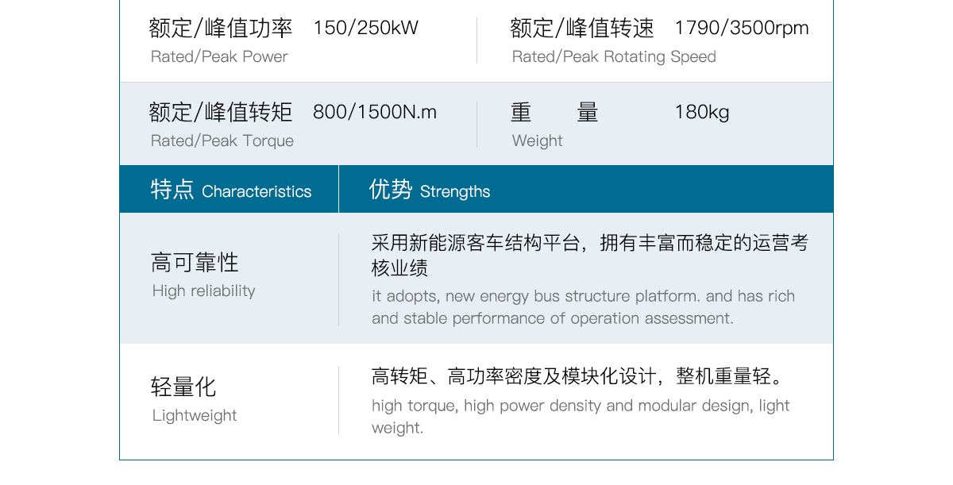Click the new energy bus structure description

(x=583, y=307)
